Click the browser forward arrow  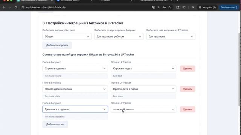[x=10, y=7]
